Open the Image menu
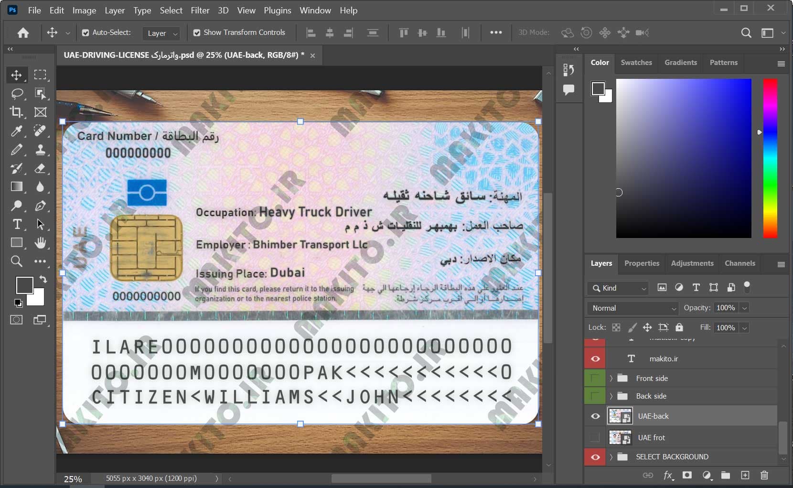The height and width of the screenshot is (488, 793). pos(84,10)
